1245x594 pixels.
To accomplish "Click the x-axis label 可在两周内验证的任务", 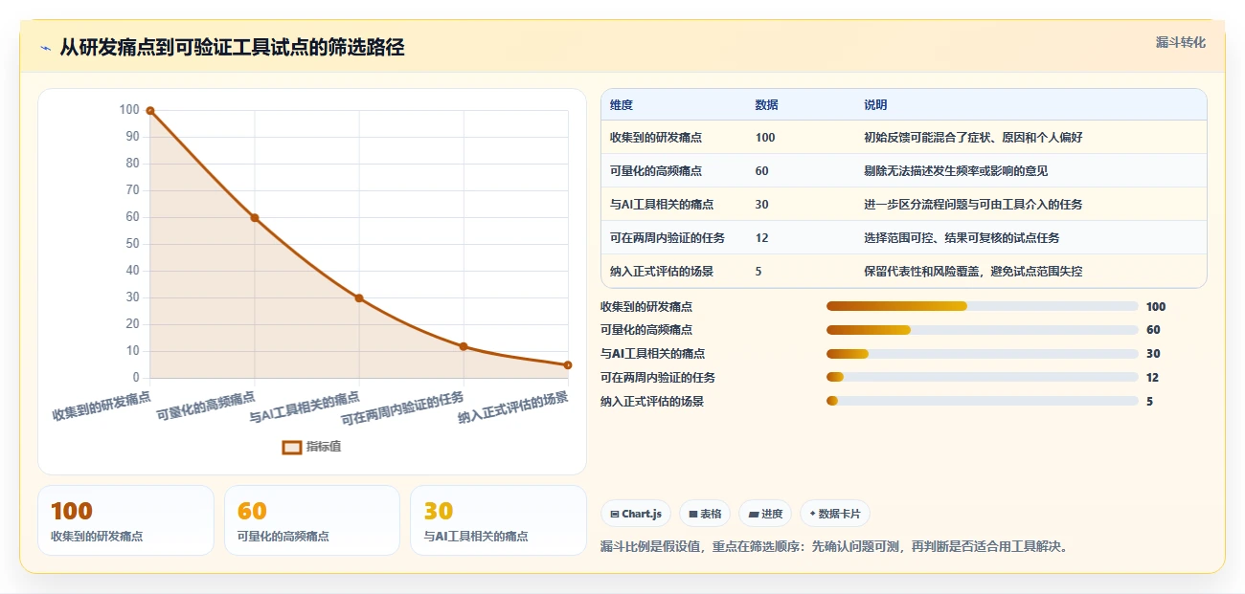I will (x=403, y=408).
